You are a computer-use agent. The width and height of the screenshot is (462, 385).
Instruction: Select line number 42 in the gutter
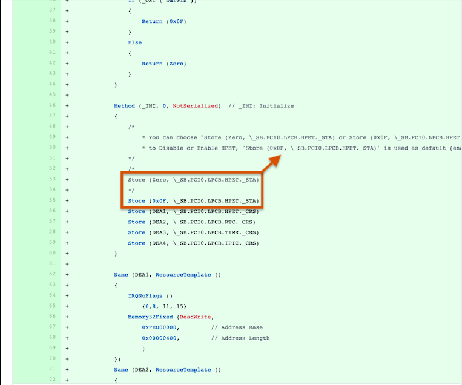pos(53,63)
